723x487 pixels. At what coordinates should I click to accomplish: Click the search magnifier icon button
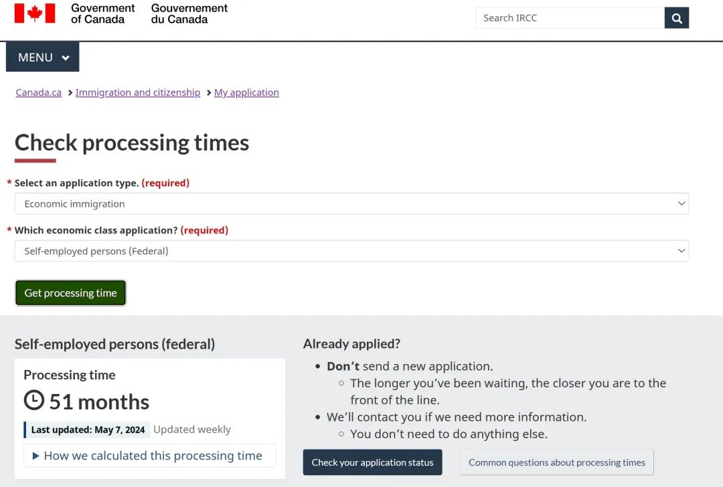(676, 18)
